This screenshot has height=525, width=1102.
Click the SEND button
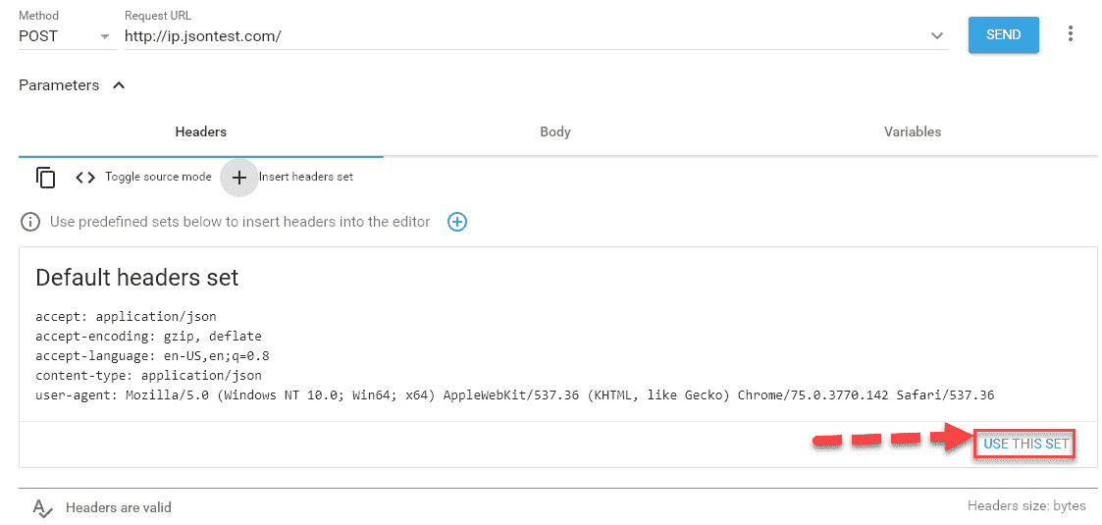(x=1003, y=34)
